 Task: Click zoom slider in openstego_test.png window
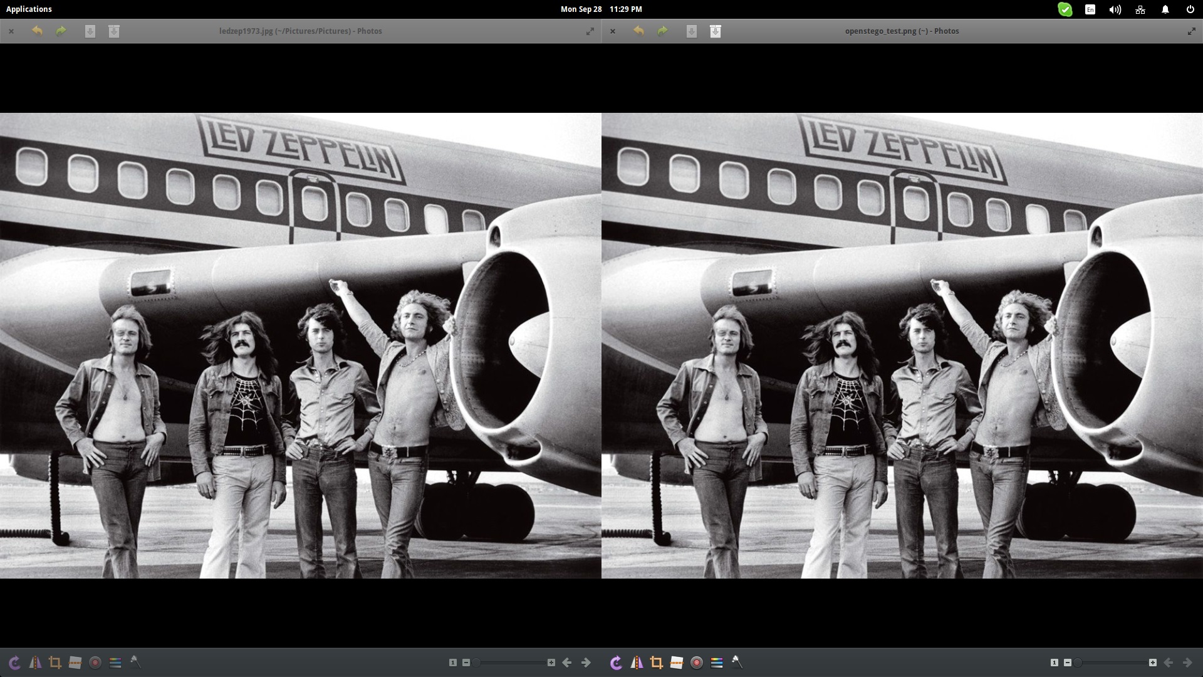tap(1110, 663)
